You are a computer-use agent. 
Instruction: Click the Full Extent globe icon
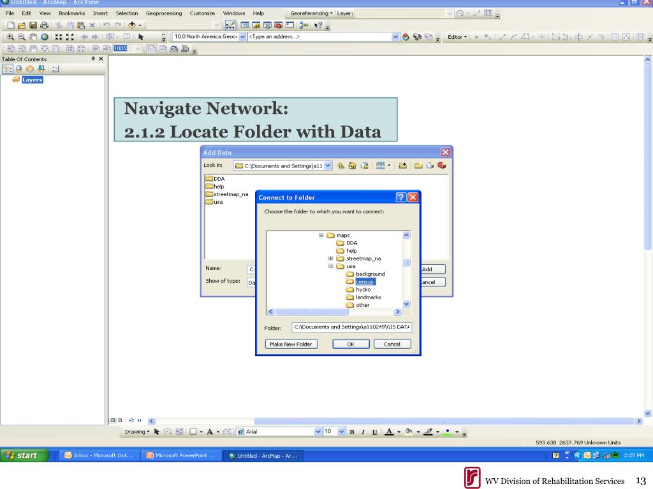(45, 37)
